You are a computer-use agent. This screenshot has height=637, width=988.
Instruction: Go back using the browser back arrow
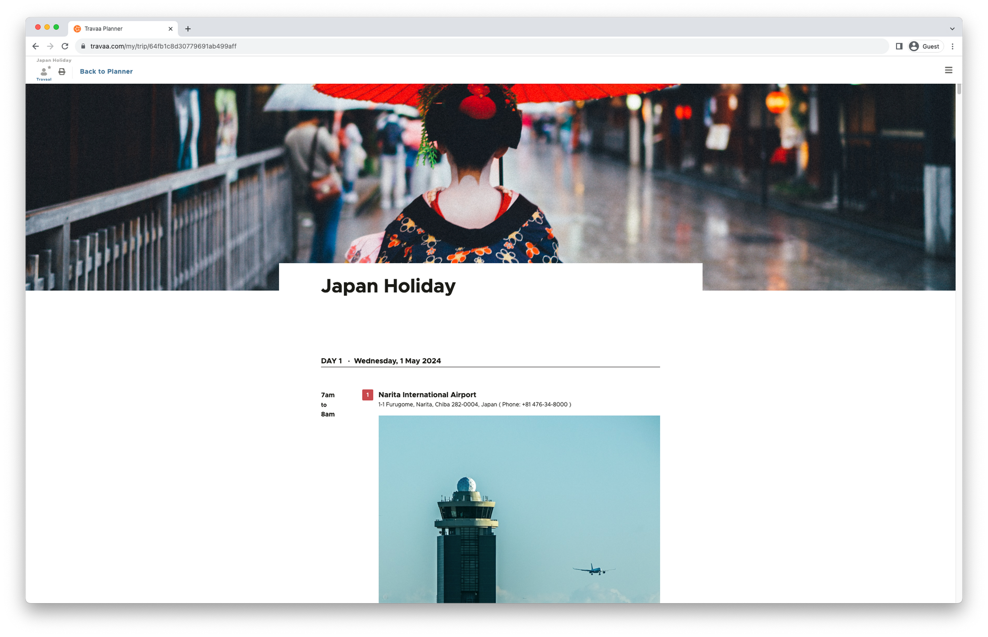35,46
